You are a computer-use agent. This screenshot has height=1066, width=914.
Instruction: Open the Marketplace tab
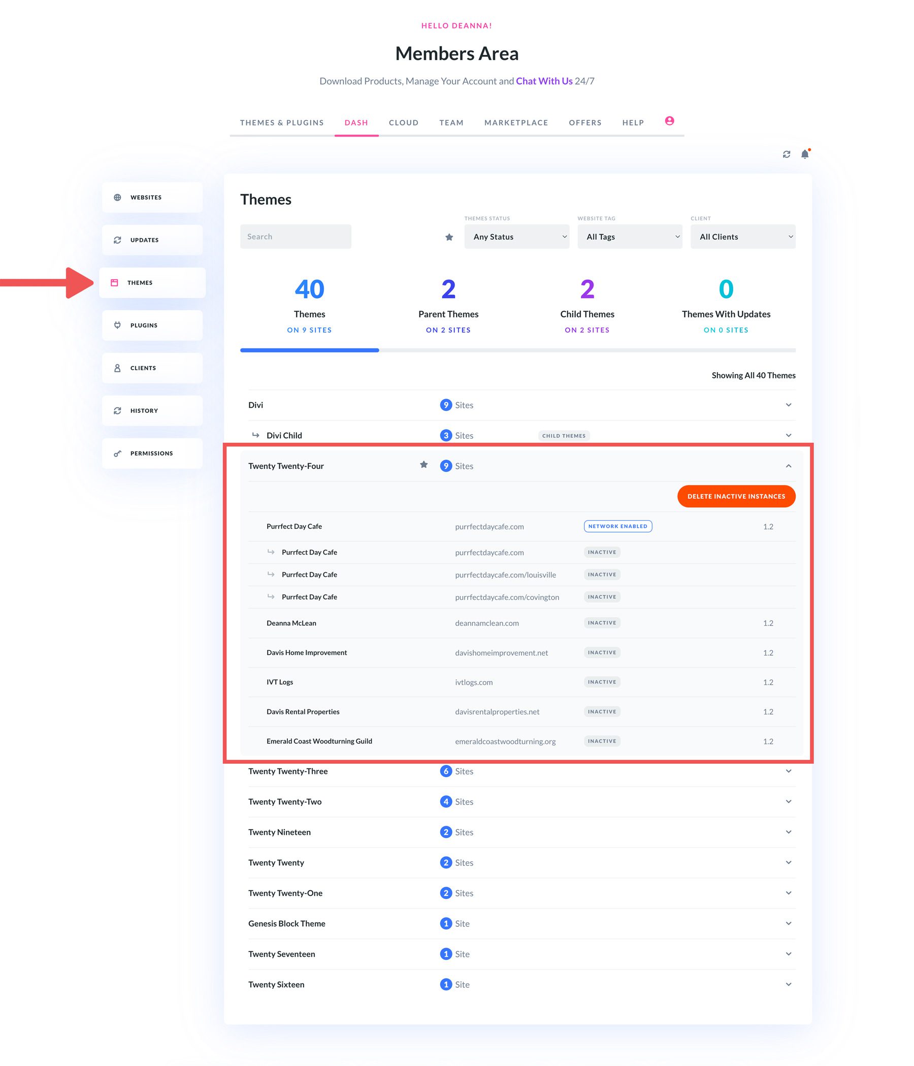[516, 122]
